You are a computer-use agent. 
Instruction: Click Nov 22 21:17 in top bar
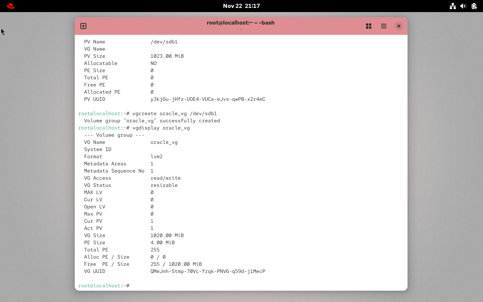point(241,6)
